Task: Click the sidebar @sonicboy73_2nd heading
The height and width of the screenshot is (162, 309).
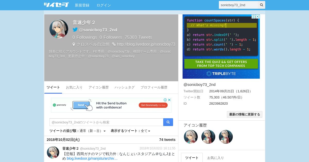Action: coord(200,84)
